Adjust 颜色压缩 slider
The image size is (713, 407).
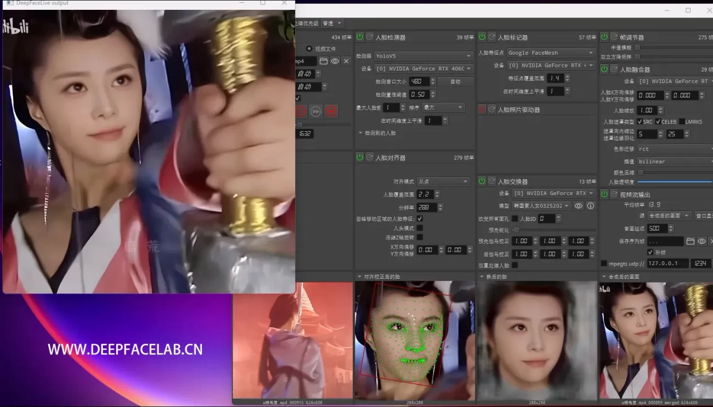(675, 173)
